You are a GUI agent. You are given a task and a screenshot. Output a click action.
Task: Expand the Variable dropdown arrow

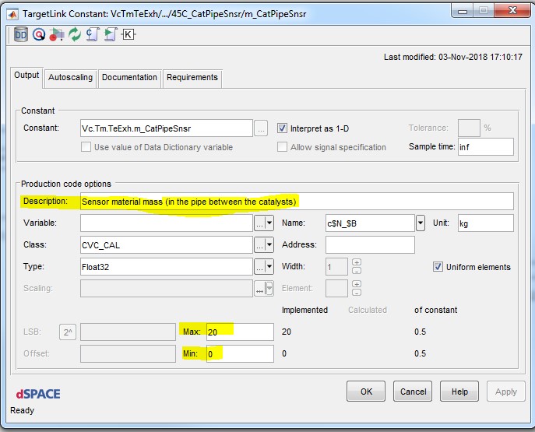point(269,223)
